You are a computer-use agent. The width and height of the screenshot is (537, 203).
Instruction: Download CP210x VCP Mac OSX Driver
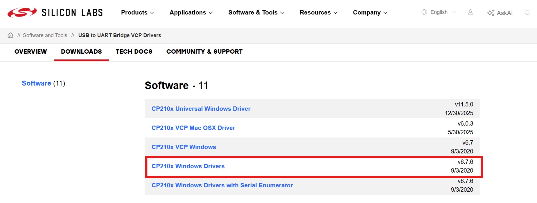point(193,128)
